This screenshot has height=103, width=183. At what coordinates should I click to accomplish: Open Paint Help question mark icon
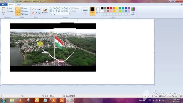182,5
